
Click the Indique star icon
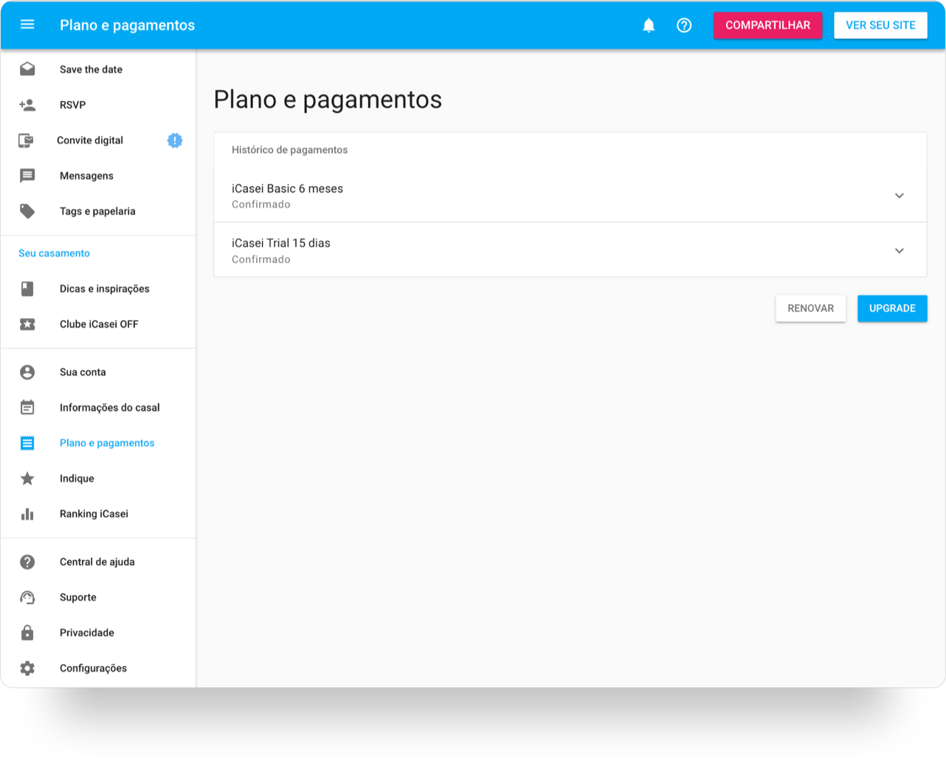pyautogui.click(x=27, y=478)
